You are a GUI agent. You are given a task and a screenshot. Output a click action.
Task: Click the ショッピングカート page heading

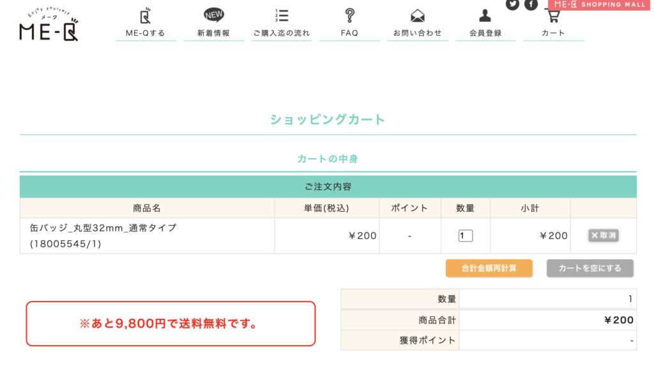(328, 119)
